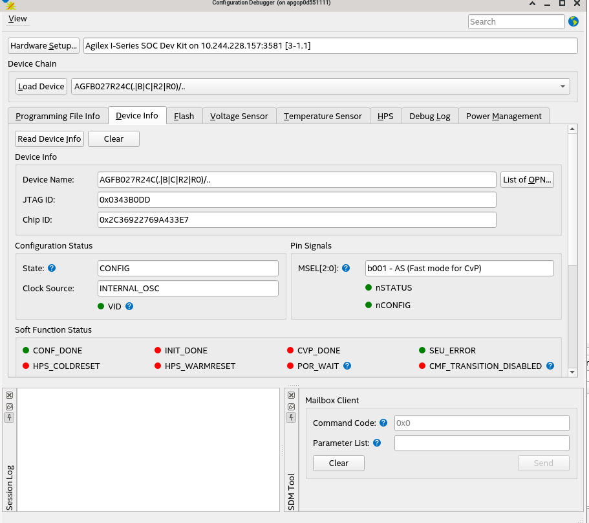Click the help icon beside VID
The height and width of the screenshot is (523, 589).
[x=129, y=306]
